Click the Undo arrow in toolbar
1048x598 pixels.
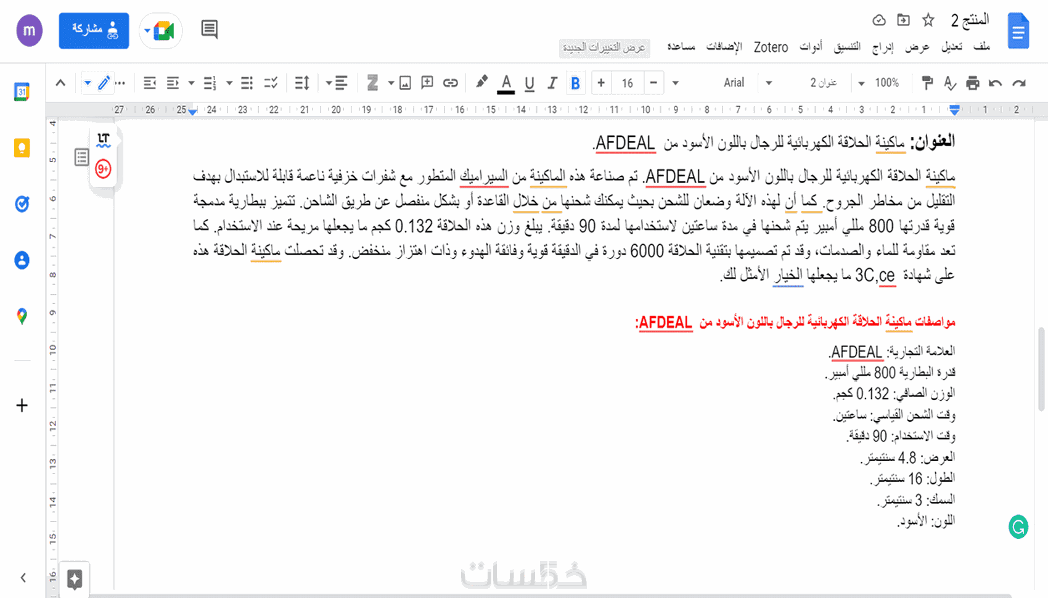click(995, 83)
